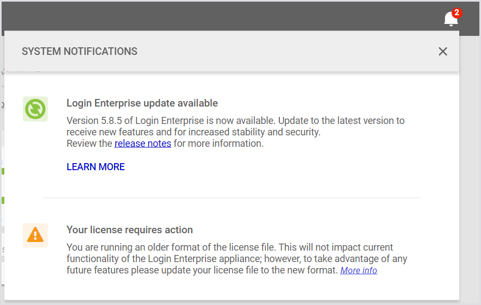Screen dimensions: 481x305
Task: Click the gray area right of the panel
Action: [470, 163]
